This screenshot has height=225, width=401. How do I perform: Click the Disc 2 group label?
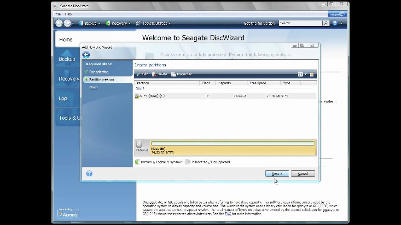click(x=140, y=89)
